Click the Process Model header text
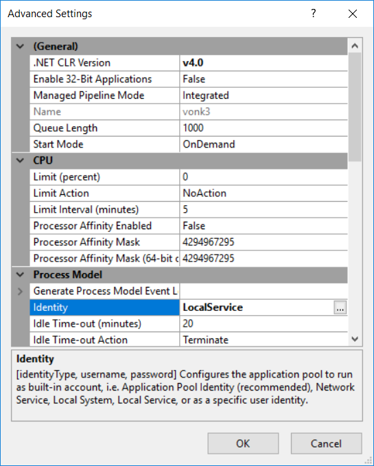 pyautogui.click(x=68, y=275)
